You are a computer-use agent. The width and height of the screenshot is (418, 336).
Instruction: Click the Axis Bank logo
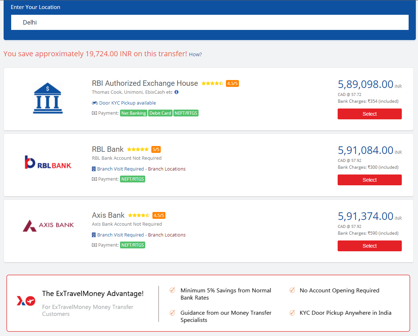click(x=48, y=226)
